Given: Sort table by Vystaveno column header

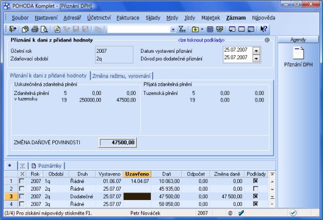Looking at the screenshot, I should tap(109, 174).
